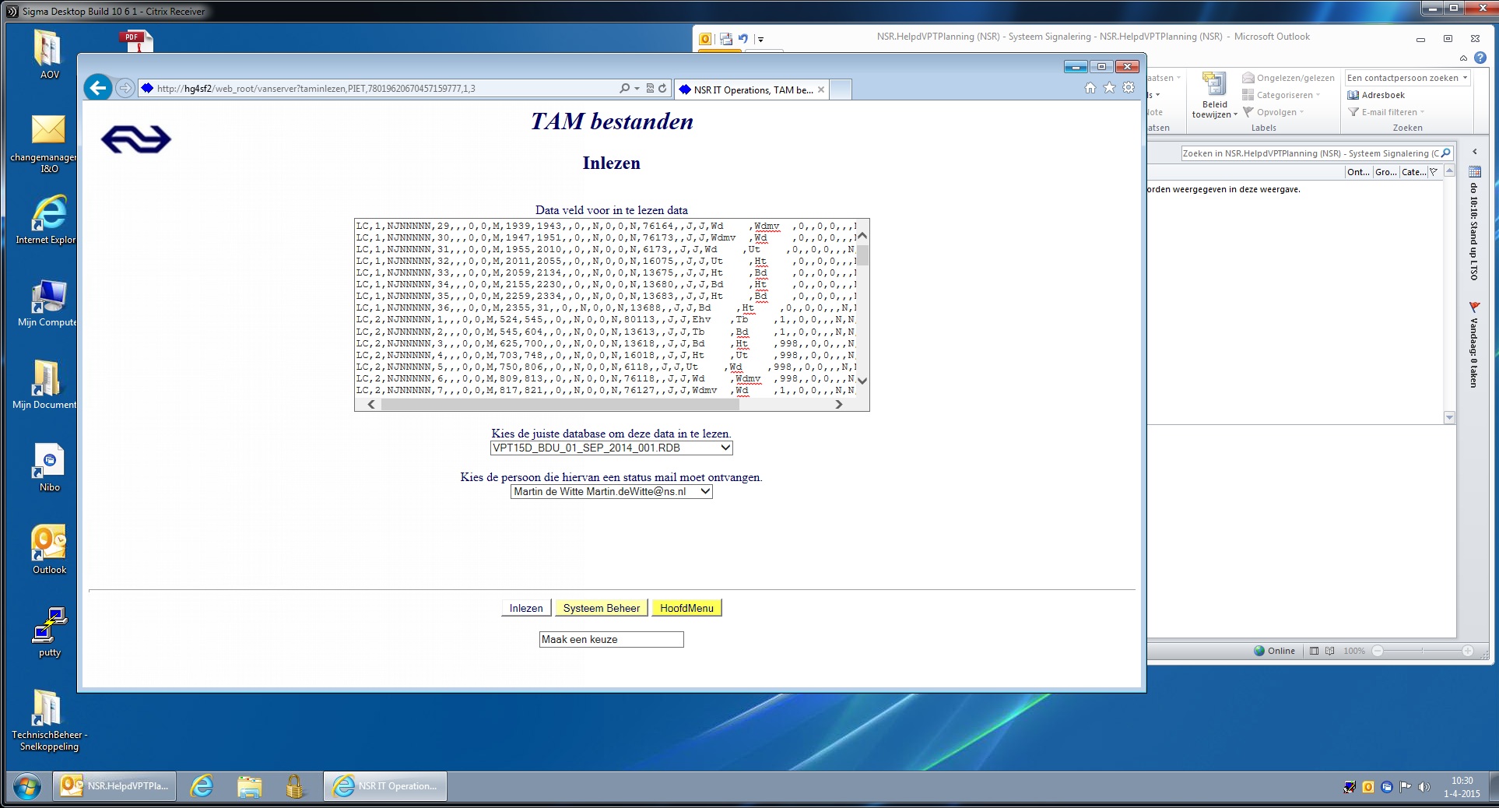The image size is (1499, 808).
Task: Open the browser home icon
Action: tap(1090, 88)
